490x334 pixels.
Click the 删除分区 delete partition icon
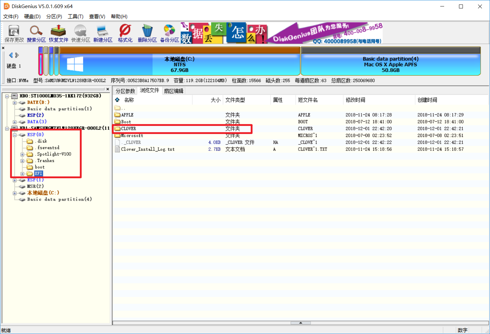click(147, 34)
